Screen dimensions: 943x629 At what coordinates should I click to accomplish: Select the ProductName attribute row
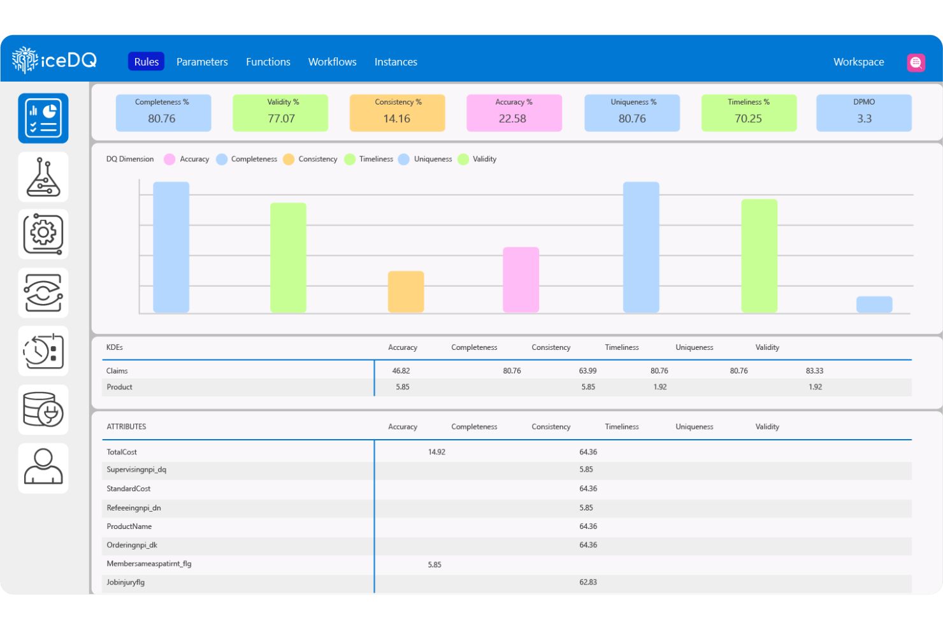507,526
